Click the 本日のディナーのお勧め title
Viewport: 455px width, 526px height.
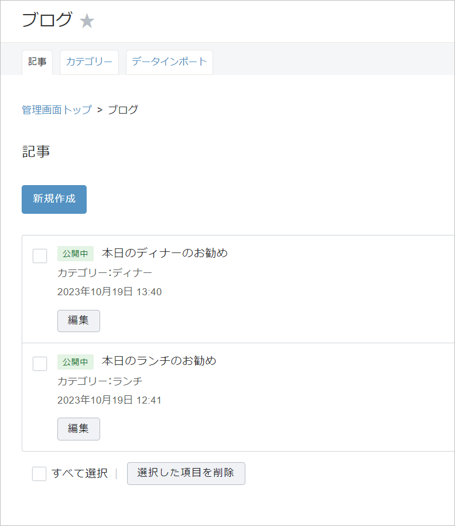[165, 253]
